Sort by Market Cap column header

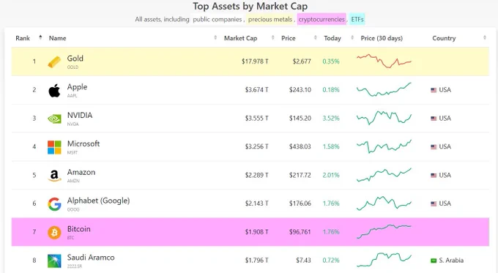click(240, 38)
